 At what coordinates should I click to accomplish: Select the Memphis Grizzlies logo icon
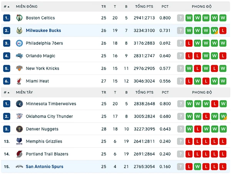click(19, 141)
